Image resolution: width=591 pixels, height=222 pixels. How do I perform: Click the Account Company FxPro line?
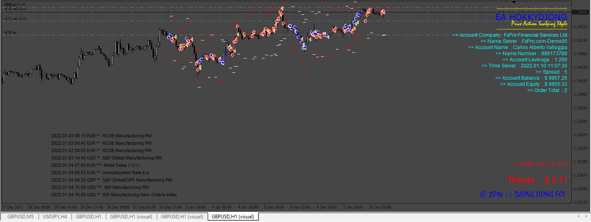(x=510, y=35)
